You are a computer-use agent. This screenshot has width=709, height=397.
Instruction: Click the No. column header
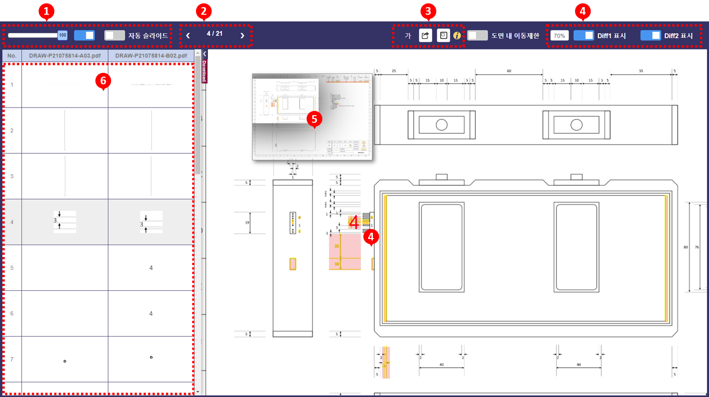[x=12, y=56]
